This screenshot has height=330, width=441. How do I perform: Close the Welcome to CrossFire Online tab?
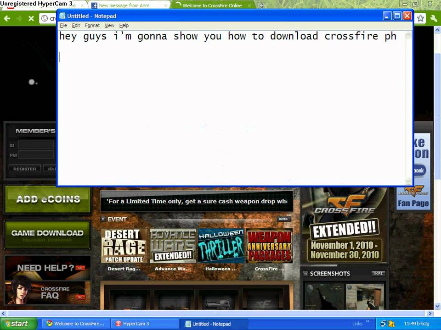point(249,5)
